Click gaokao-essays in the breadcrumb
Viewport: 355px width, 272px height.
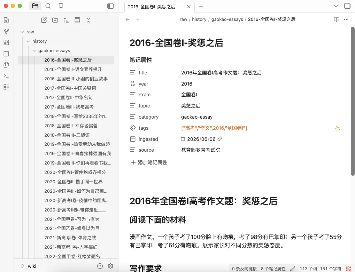pyautogui.click(x=227, y=19)
